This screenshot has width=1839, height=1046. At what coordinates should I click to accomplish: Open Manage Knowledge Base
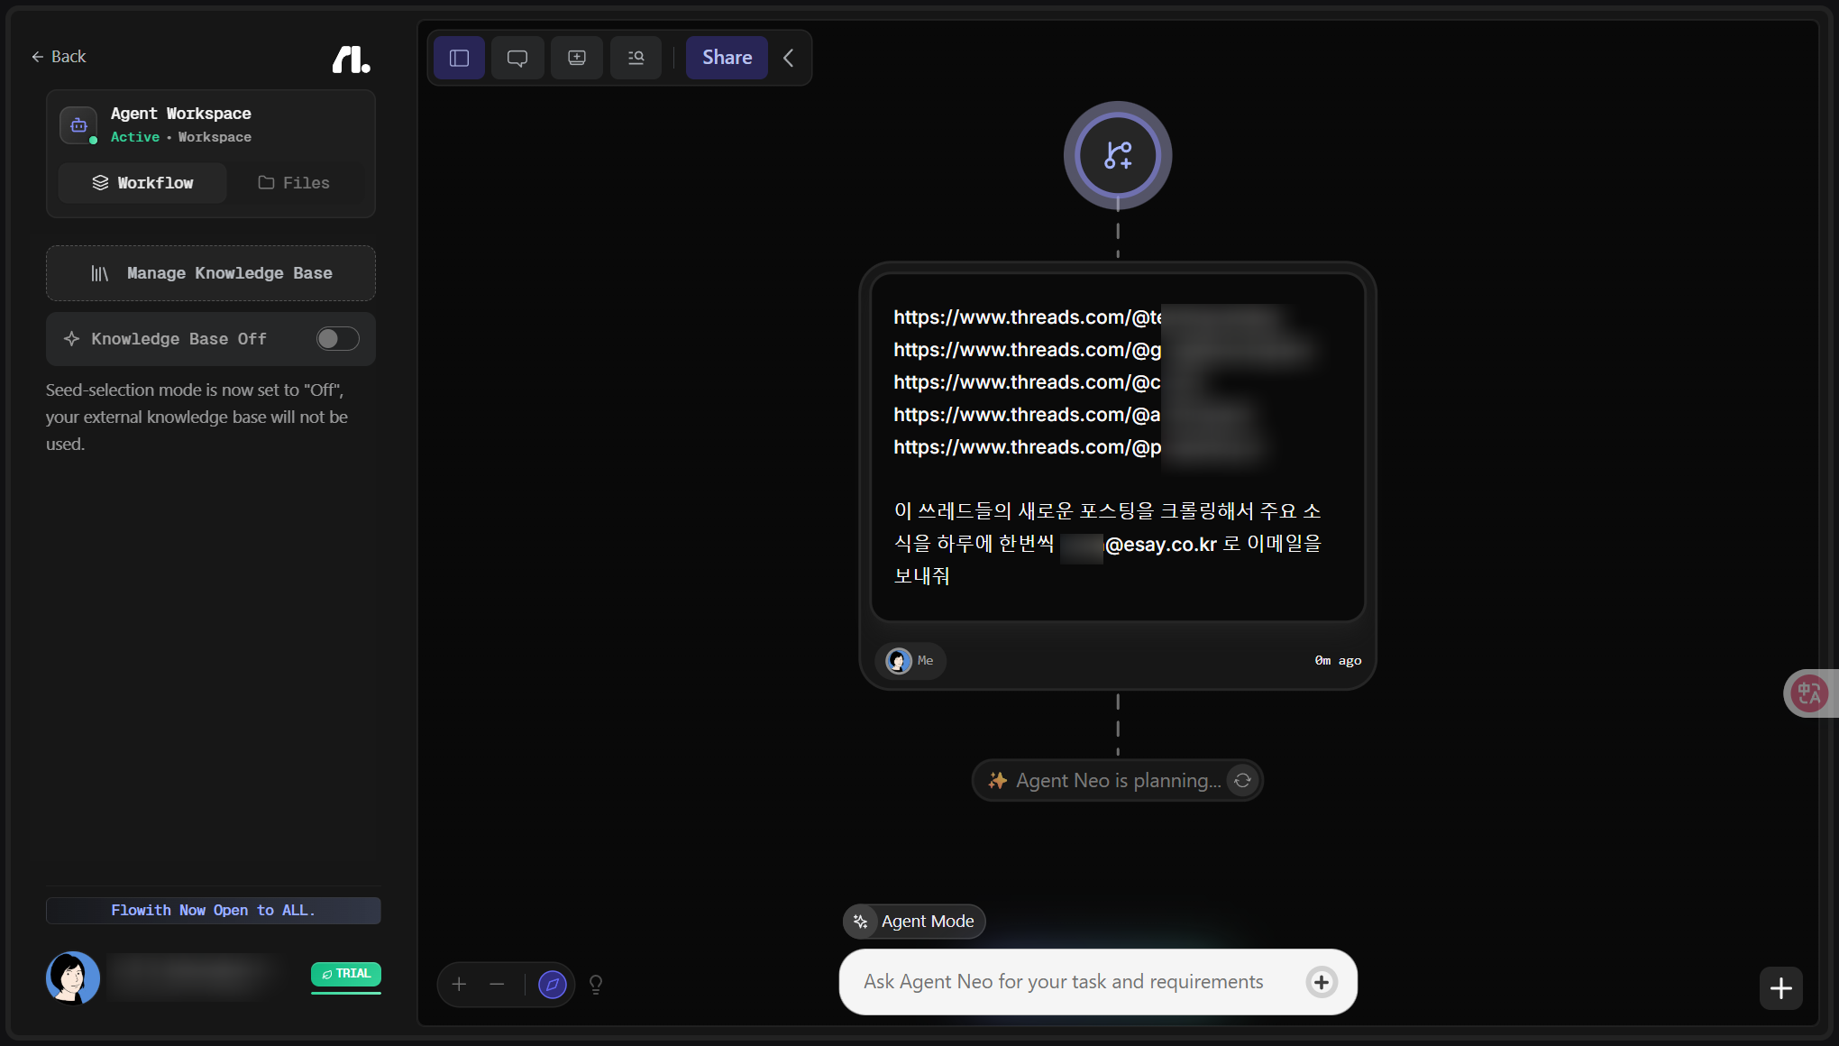[x=211, y=273]
